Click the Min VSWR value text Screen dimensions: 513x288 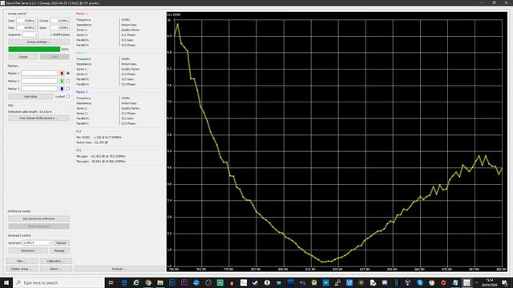[x=107, y=138]
